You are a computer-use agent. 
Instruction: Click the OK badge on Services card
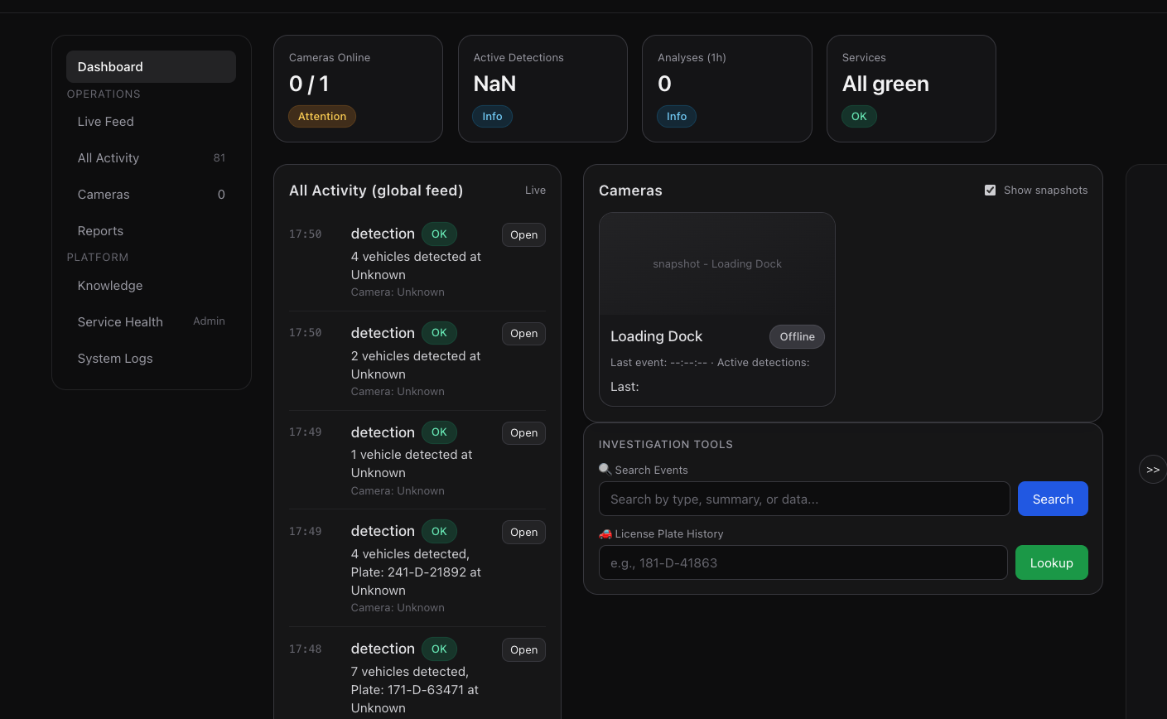tap(859, 116)
